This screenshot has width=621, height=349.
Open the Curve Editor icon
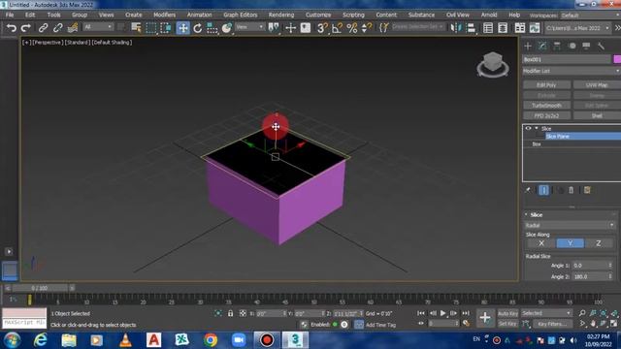tap(535, 28)
